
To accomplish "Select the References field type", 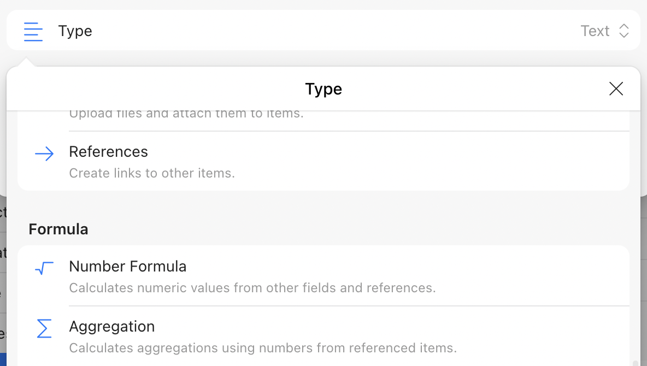I will point(109,152).
